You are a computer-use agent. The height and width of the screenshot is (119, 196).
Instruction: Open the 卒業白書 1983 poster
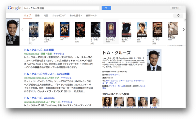[173, 30]
